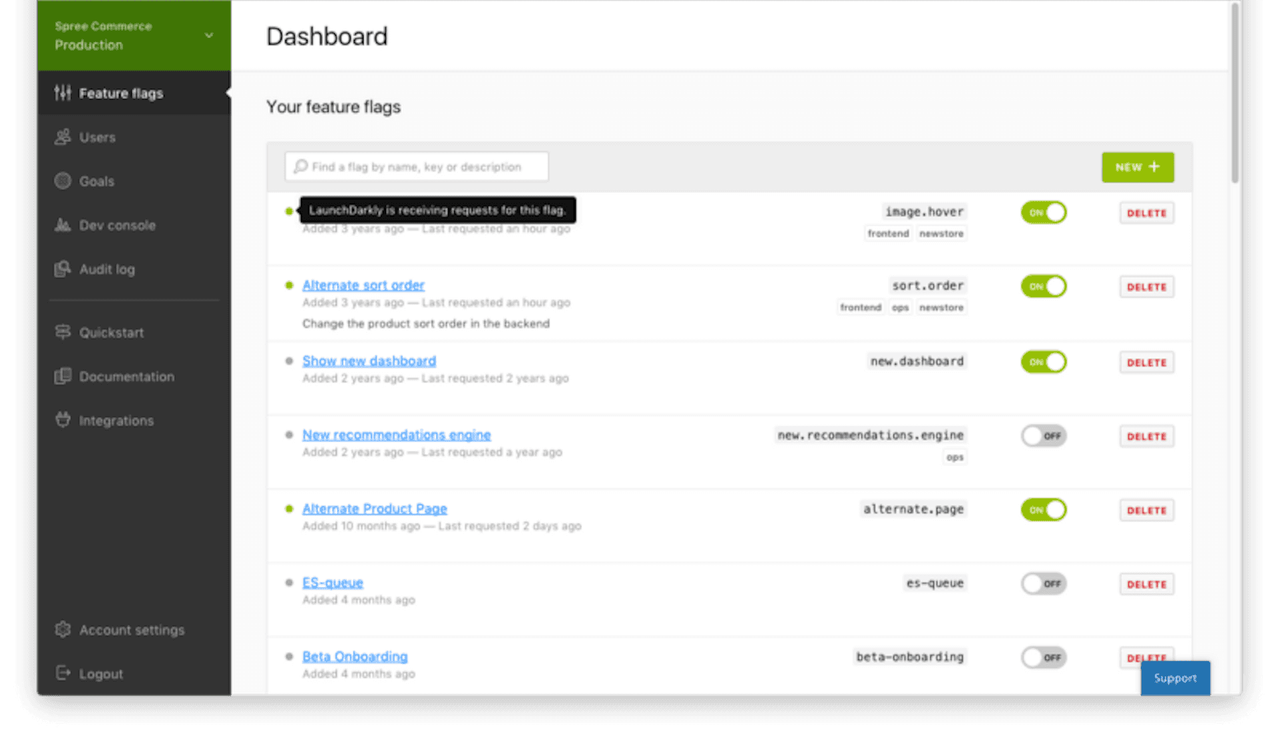
Task: Delete the Show new dashboard flag
Action: click(1146, 362)
